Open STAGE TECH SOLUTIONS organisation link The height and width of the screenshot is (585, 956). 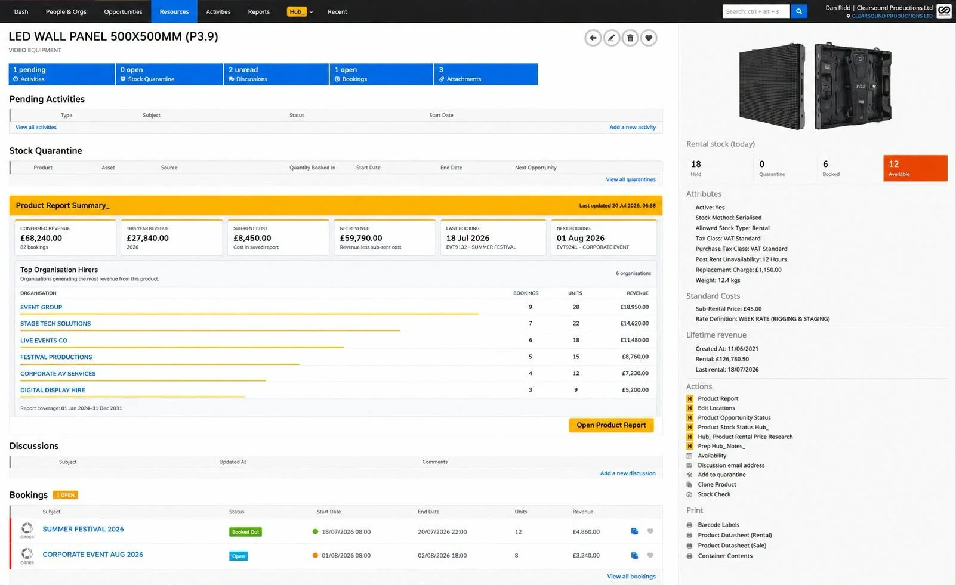tap(55, 324)
